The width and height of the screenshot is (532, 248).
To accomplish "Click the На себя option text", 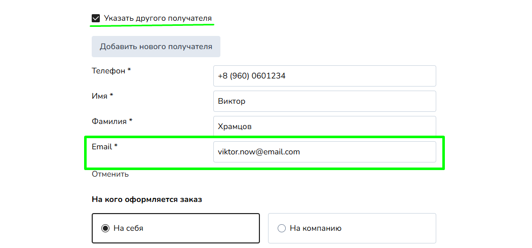I will (x=128, y=228).
